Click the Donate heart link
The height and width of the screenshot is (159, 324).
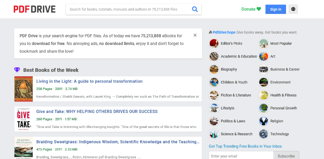(251, 9)
